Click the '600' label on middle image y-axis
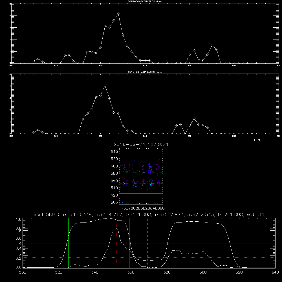The image size is (282, 282). click(114, 166)
